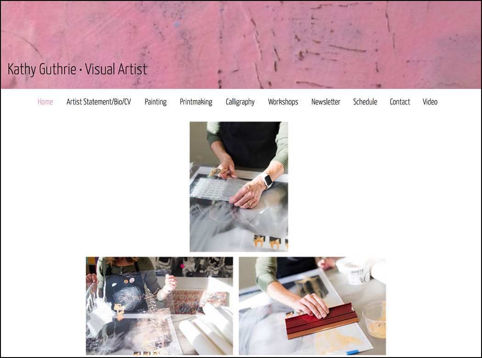The height and width of the screenshot is (358, 482).
Task: Select the Calligraphy navigation item
Action: pos(240,102)
